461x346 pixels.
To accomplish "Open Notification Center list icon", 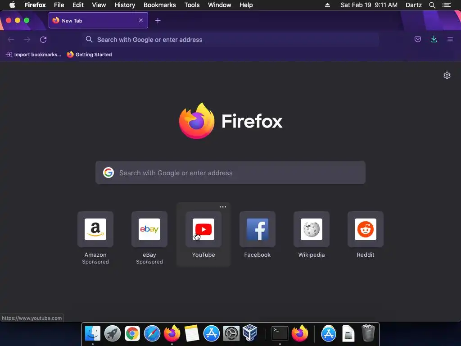I will coord(447,5).
